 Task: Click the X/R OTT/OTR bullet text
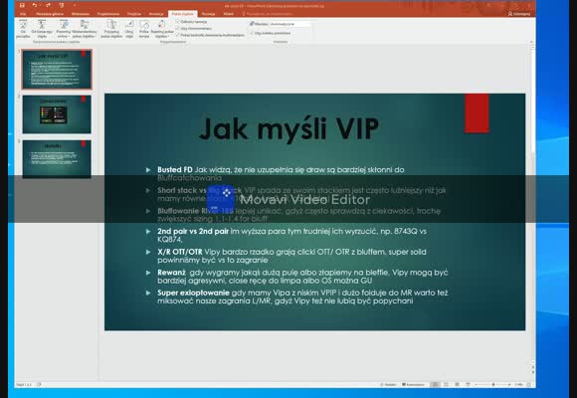[291, 256]
